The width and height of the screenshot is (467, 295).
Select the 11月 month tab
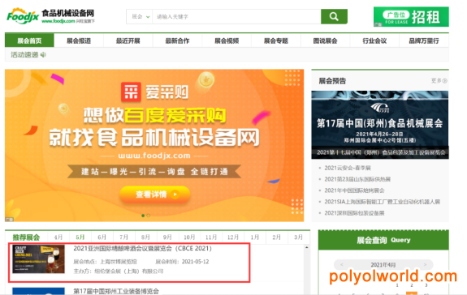(x=211, y=237)
